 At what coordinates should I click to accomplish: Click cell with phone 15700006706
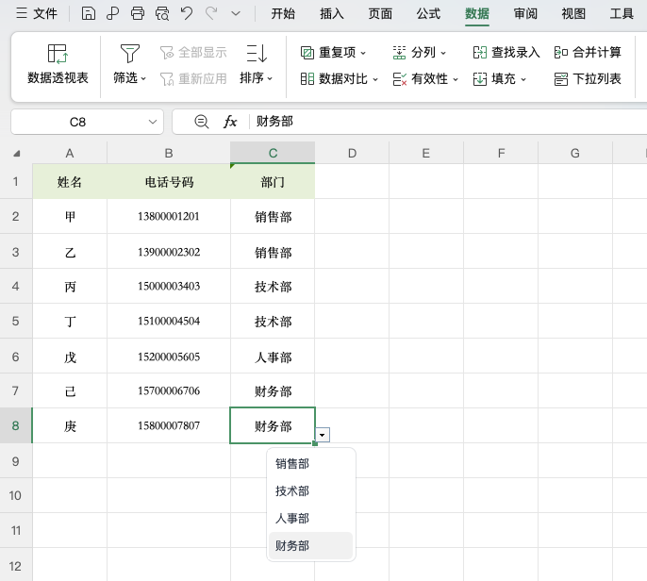coord(169,390)
